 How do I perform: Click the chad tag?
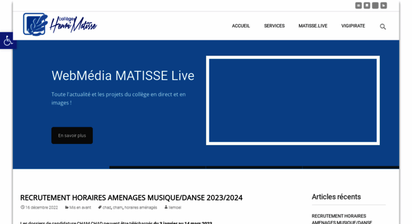point(107,208)
